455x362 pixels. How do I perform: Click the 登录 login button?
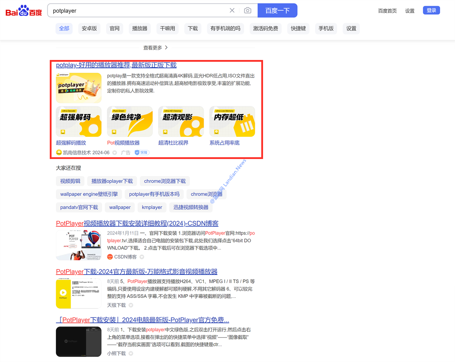coord(432,10)
